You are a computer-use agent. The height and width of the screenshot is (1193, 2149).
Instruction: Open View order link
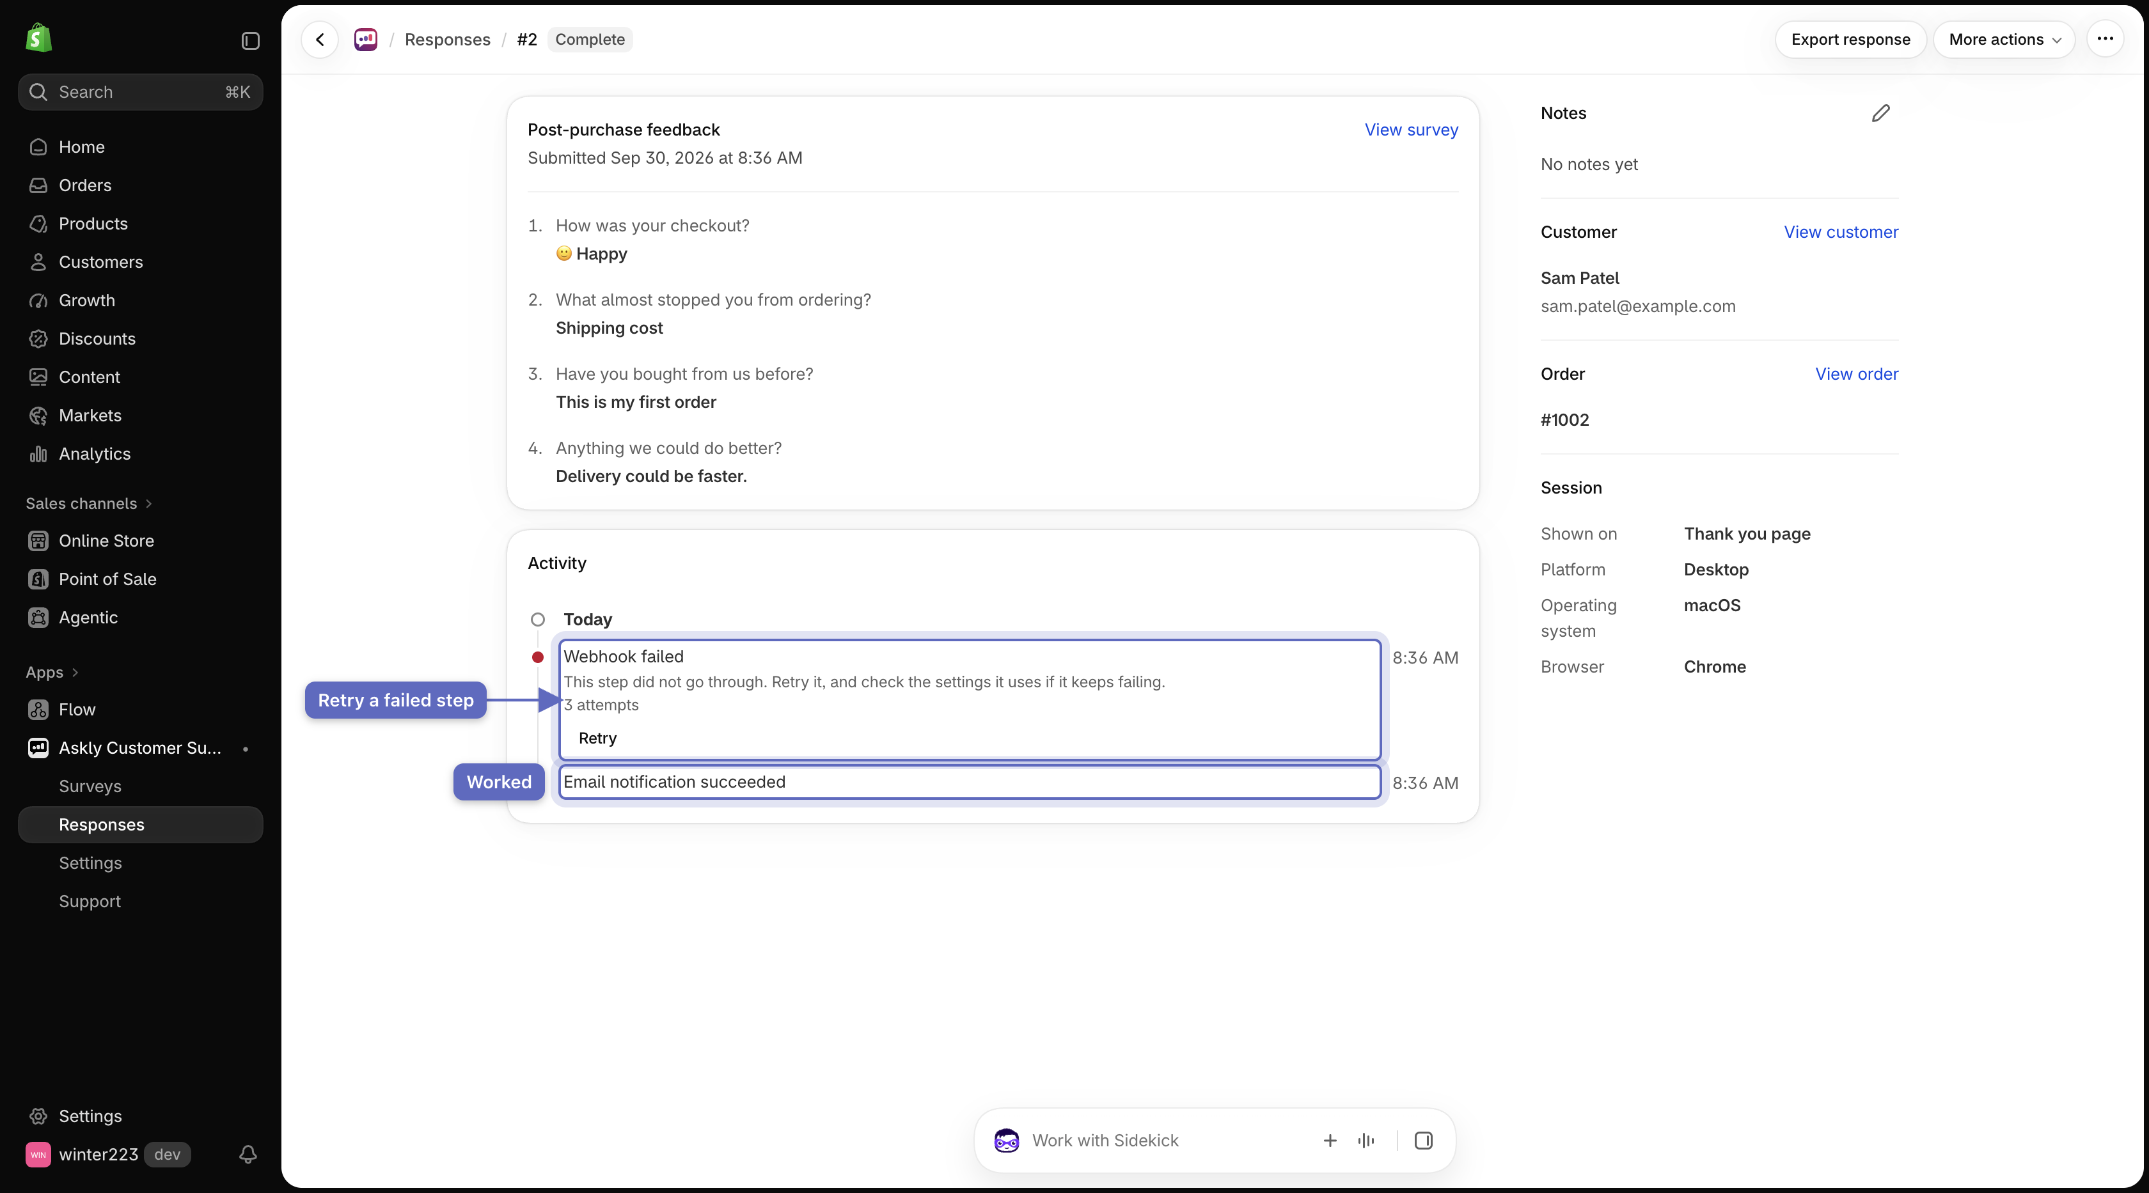click(1856, 373)
